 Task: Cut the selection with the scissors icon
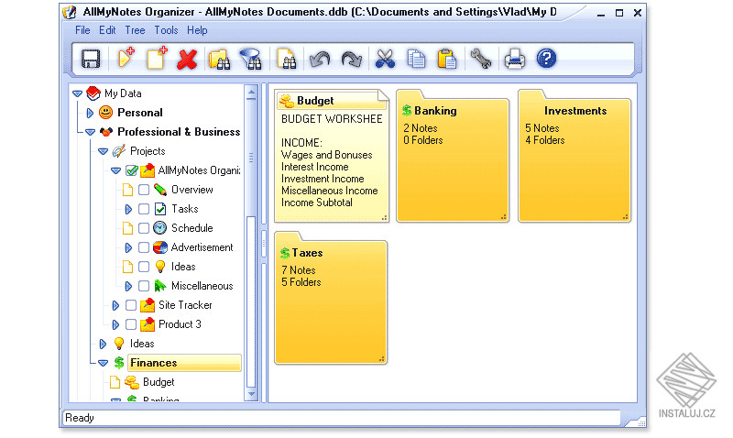tap(385, 60)
